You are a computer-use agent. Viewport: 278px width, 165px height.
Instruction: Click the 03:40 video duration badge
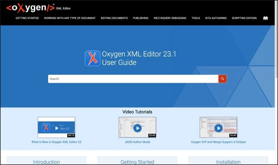pos(233,136)
